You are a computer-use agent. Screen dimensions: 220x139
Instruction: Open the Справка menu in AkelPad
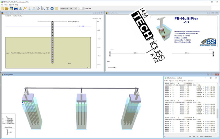[x=190, y=81]
